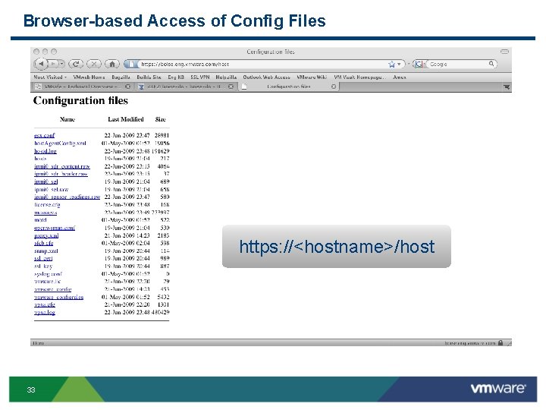The height and width of the screenshot is (410, 546).
Task: Open the Outlook Web Access bookmark
Action: click(x=266, y=77)
